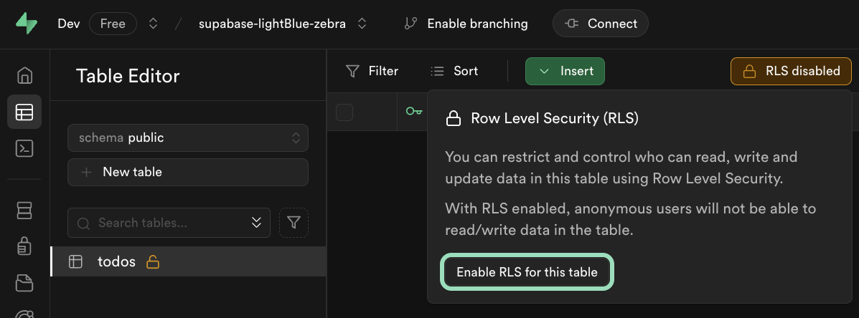Screen dimensions: 859x318
Task: Click the New table button
Action: (188, 172)
